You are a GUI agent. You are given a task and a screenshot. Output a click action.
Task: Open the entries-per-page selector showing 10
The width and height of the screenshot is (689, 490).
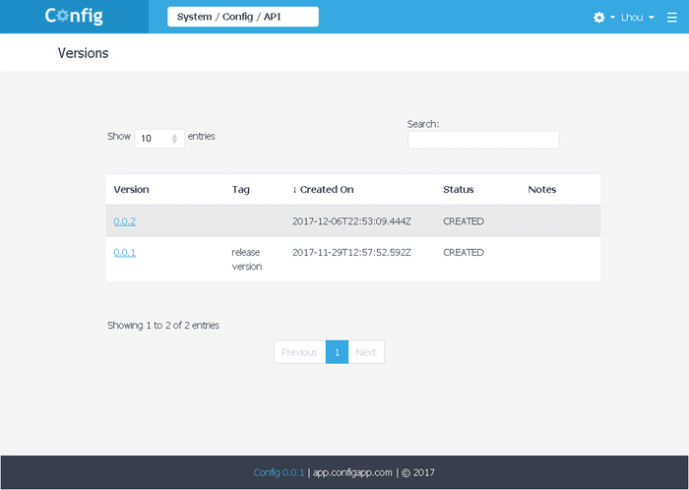[x=159, y=139]
